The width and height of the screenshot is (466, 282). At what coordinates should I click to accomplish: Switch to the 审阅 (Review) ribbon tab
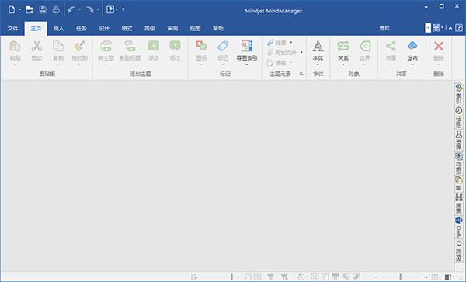pyautogui.click(x=172, y=28)
